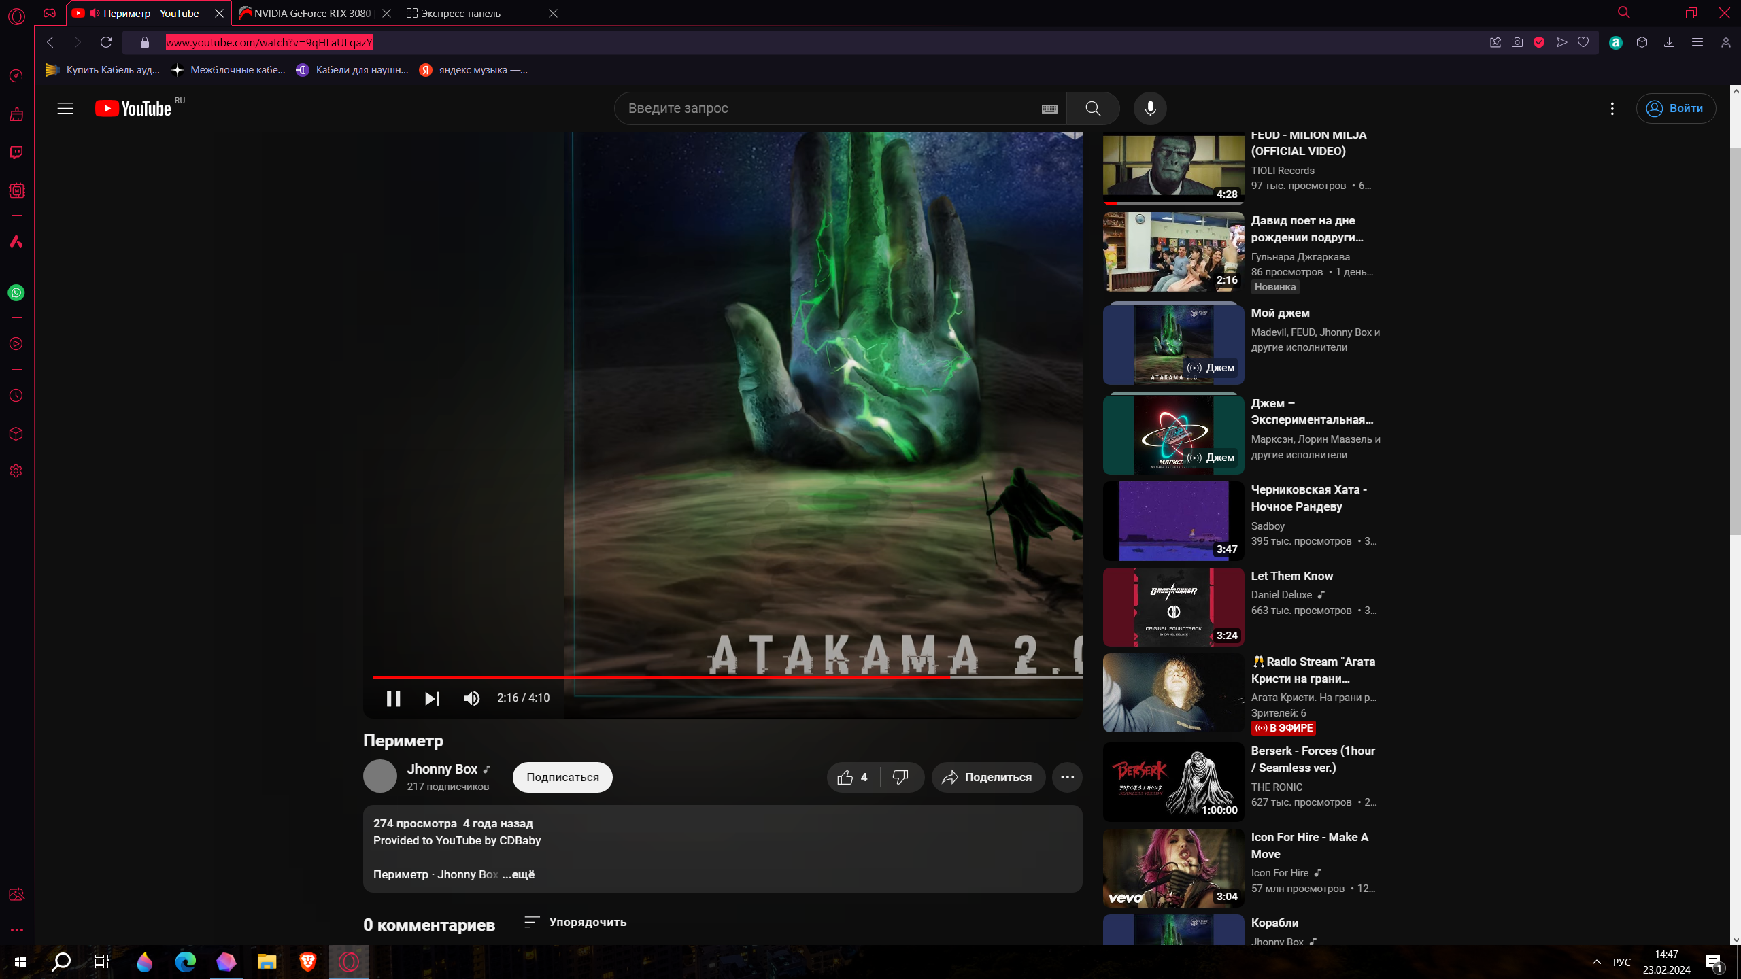The height and width of the screenshot is (979, 1741).
Task: Switch to the Экспресс-панель tab
Action: (460, 13)
